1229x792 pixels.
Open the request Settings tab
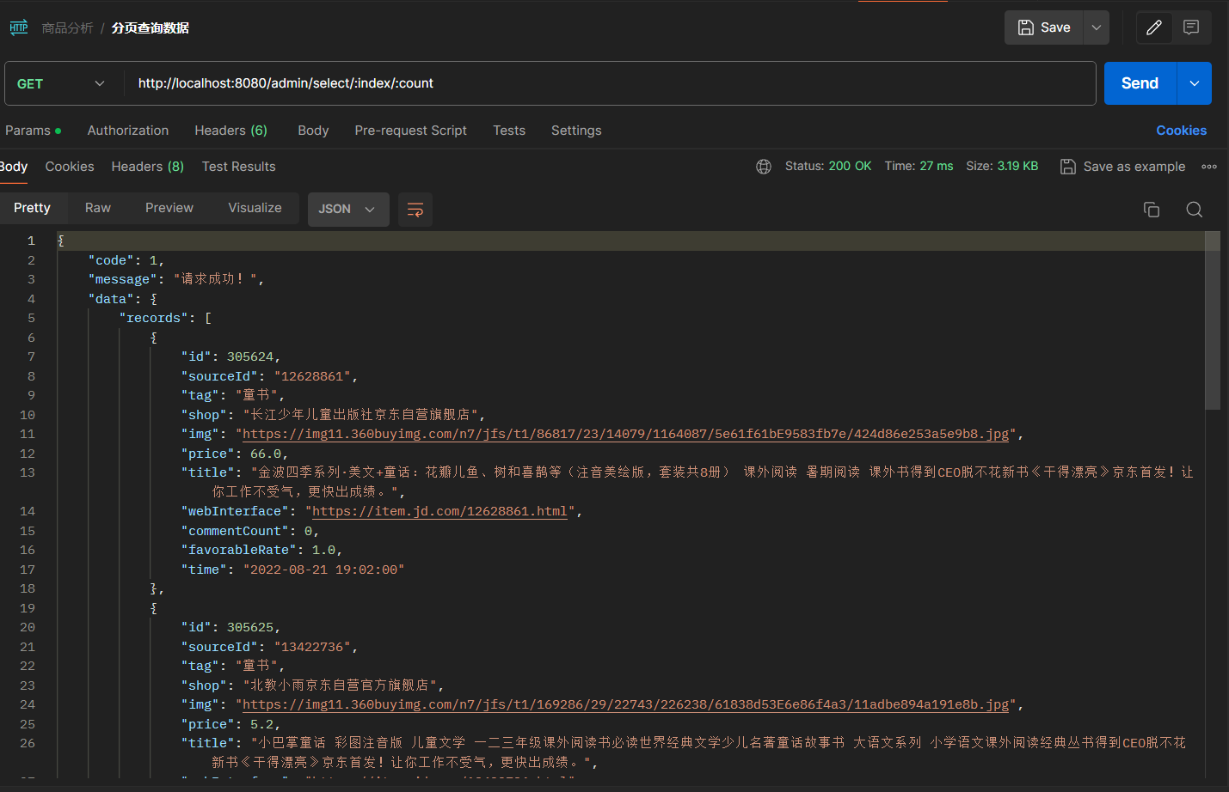(x=576, y=131)
